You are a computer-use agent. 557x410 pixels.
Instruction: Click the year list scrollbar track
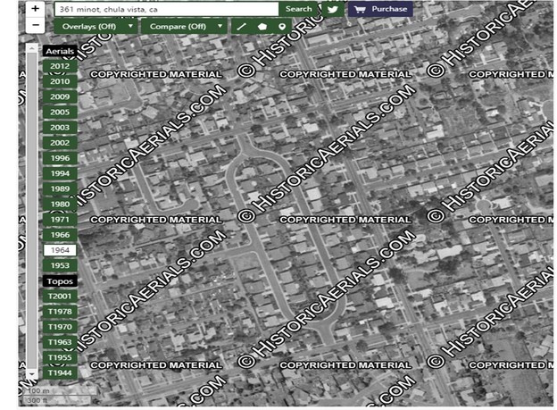pyautogui.click(x=31, y=211)
